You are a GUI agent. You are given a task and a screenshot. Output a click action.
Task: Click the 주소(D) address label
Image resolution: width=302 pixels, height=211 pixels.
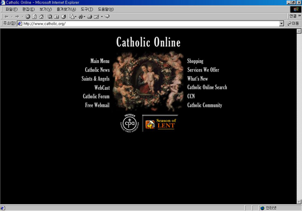(x=9, y=24)
